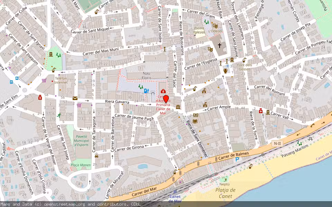This screenshot has height=207, width=332.
Task: Click the Riera de Sant Domènec label
Action: pyautogui.click(x=197, y=139)
